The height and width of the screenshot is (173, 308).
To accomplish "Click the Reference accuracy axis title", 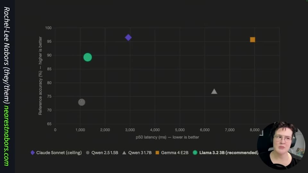I will click(x=40, y=76).
